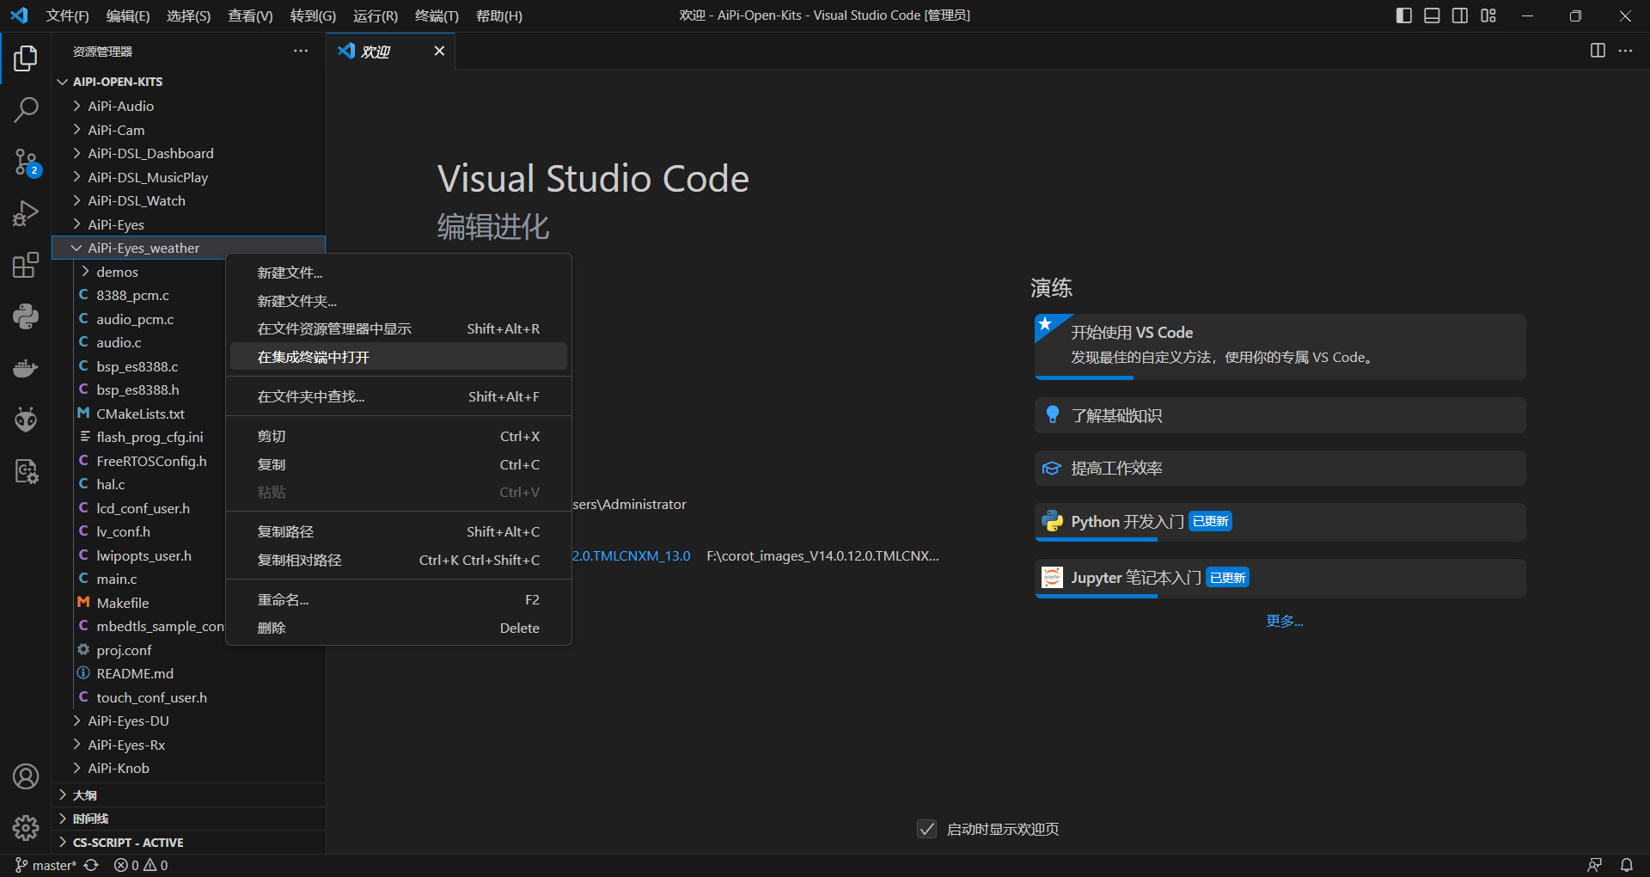
Task: Open the PlatformIO alien-head icon
Action: (26, 420)
